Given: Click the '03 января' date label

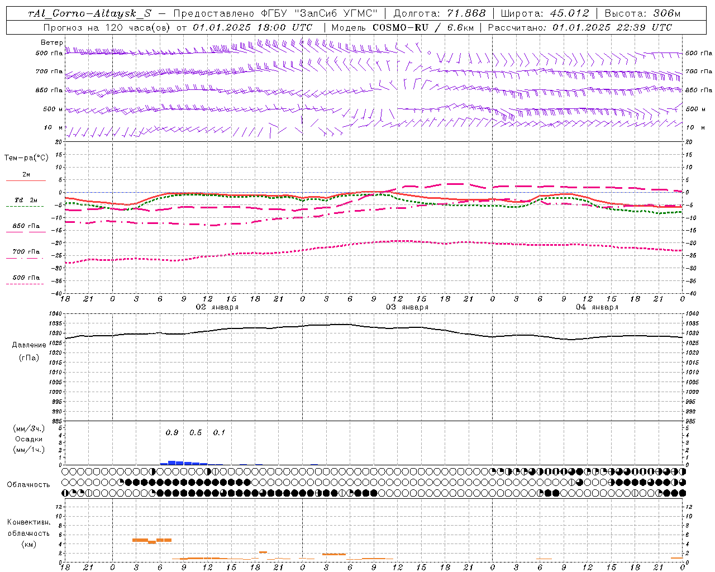Looking at the screenshot, I should coord(407,307).
